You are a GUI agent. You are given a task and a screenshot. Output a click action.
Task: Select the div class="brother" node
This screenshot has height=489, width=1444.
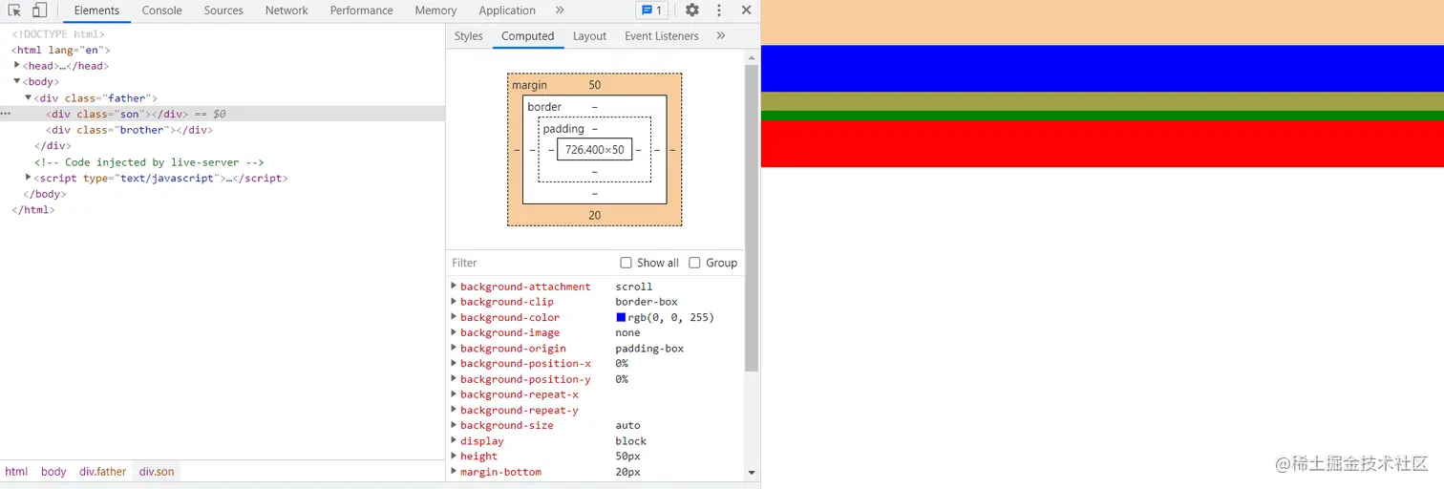[x=129, y=130]
